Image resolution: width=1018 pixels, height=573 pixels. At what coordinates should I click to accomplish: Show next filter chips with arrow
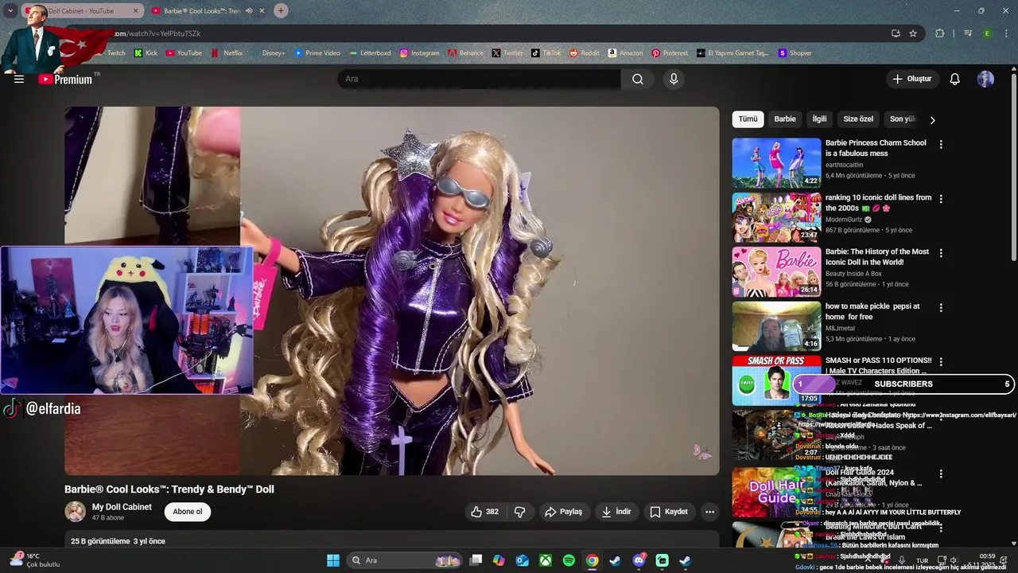coord(932,119)
